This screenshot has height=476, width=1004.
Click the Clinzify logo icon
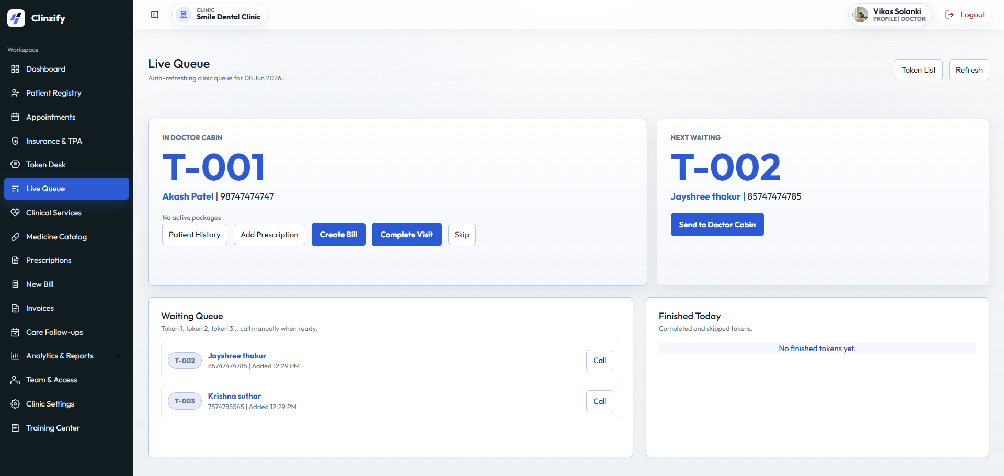[x=16, y=18]
